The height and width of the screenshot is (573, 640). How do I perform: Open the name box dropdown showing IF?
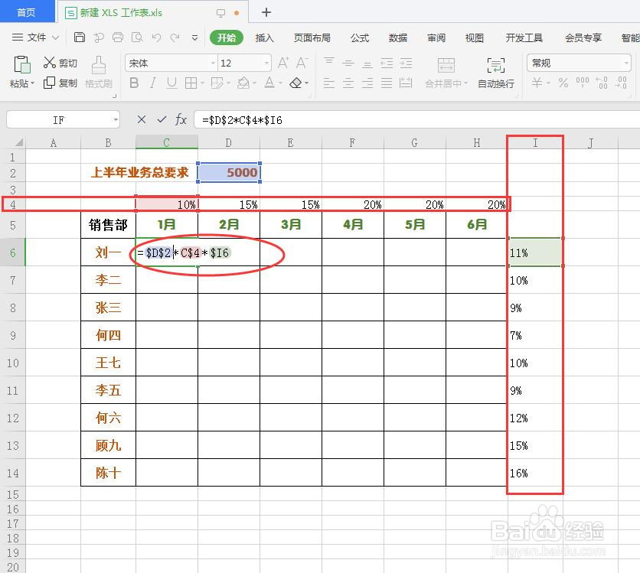(116, 120)
